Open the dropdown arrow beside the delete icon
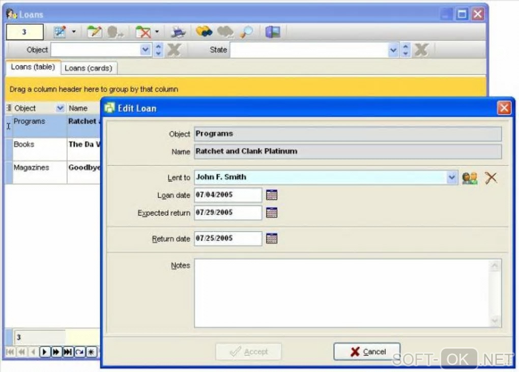The image size is (519, 372). click(157, 32)
